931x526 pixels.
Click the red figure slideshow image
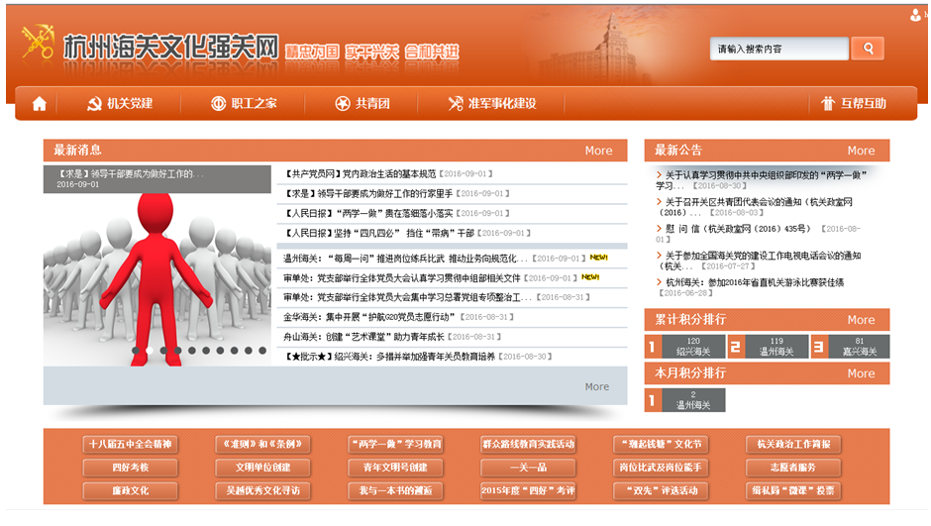click(x=157, y=275)
